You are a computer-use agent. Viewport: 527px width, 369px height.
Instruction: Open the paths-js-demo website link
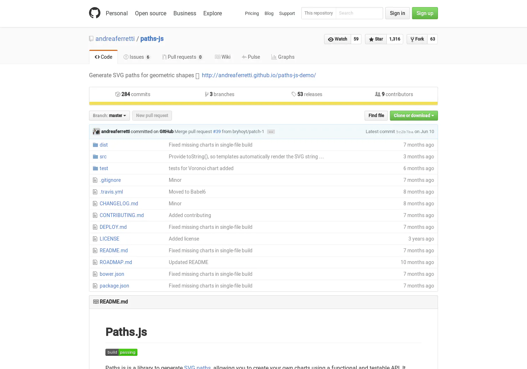click(x=259, y=75)
